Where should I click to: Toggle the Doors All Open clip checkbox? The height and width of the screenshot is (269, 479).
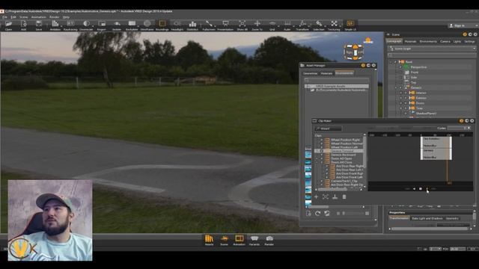(x=322, y=158)
